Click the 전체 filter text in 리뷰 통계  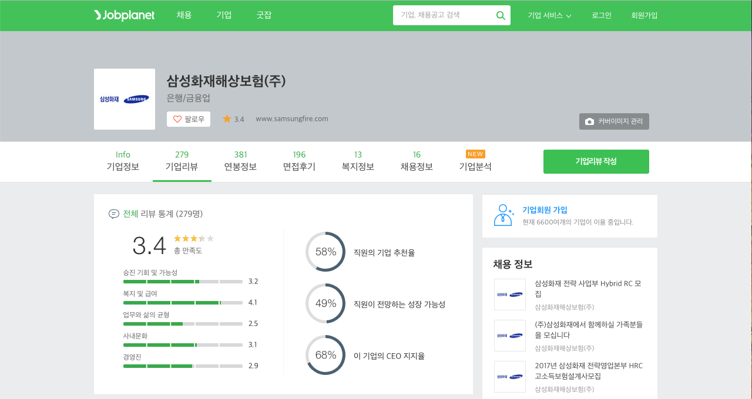pyautogui.click(x=130, y=214)
